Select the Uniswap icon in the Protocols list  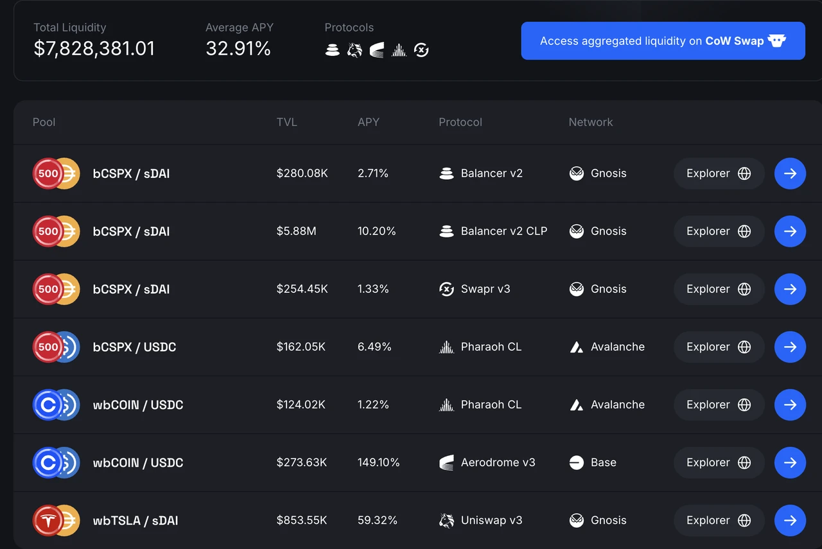coord(354,49)
